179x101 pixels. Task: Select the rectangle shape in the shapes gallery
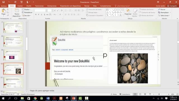tap(115, 10)
